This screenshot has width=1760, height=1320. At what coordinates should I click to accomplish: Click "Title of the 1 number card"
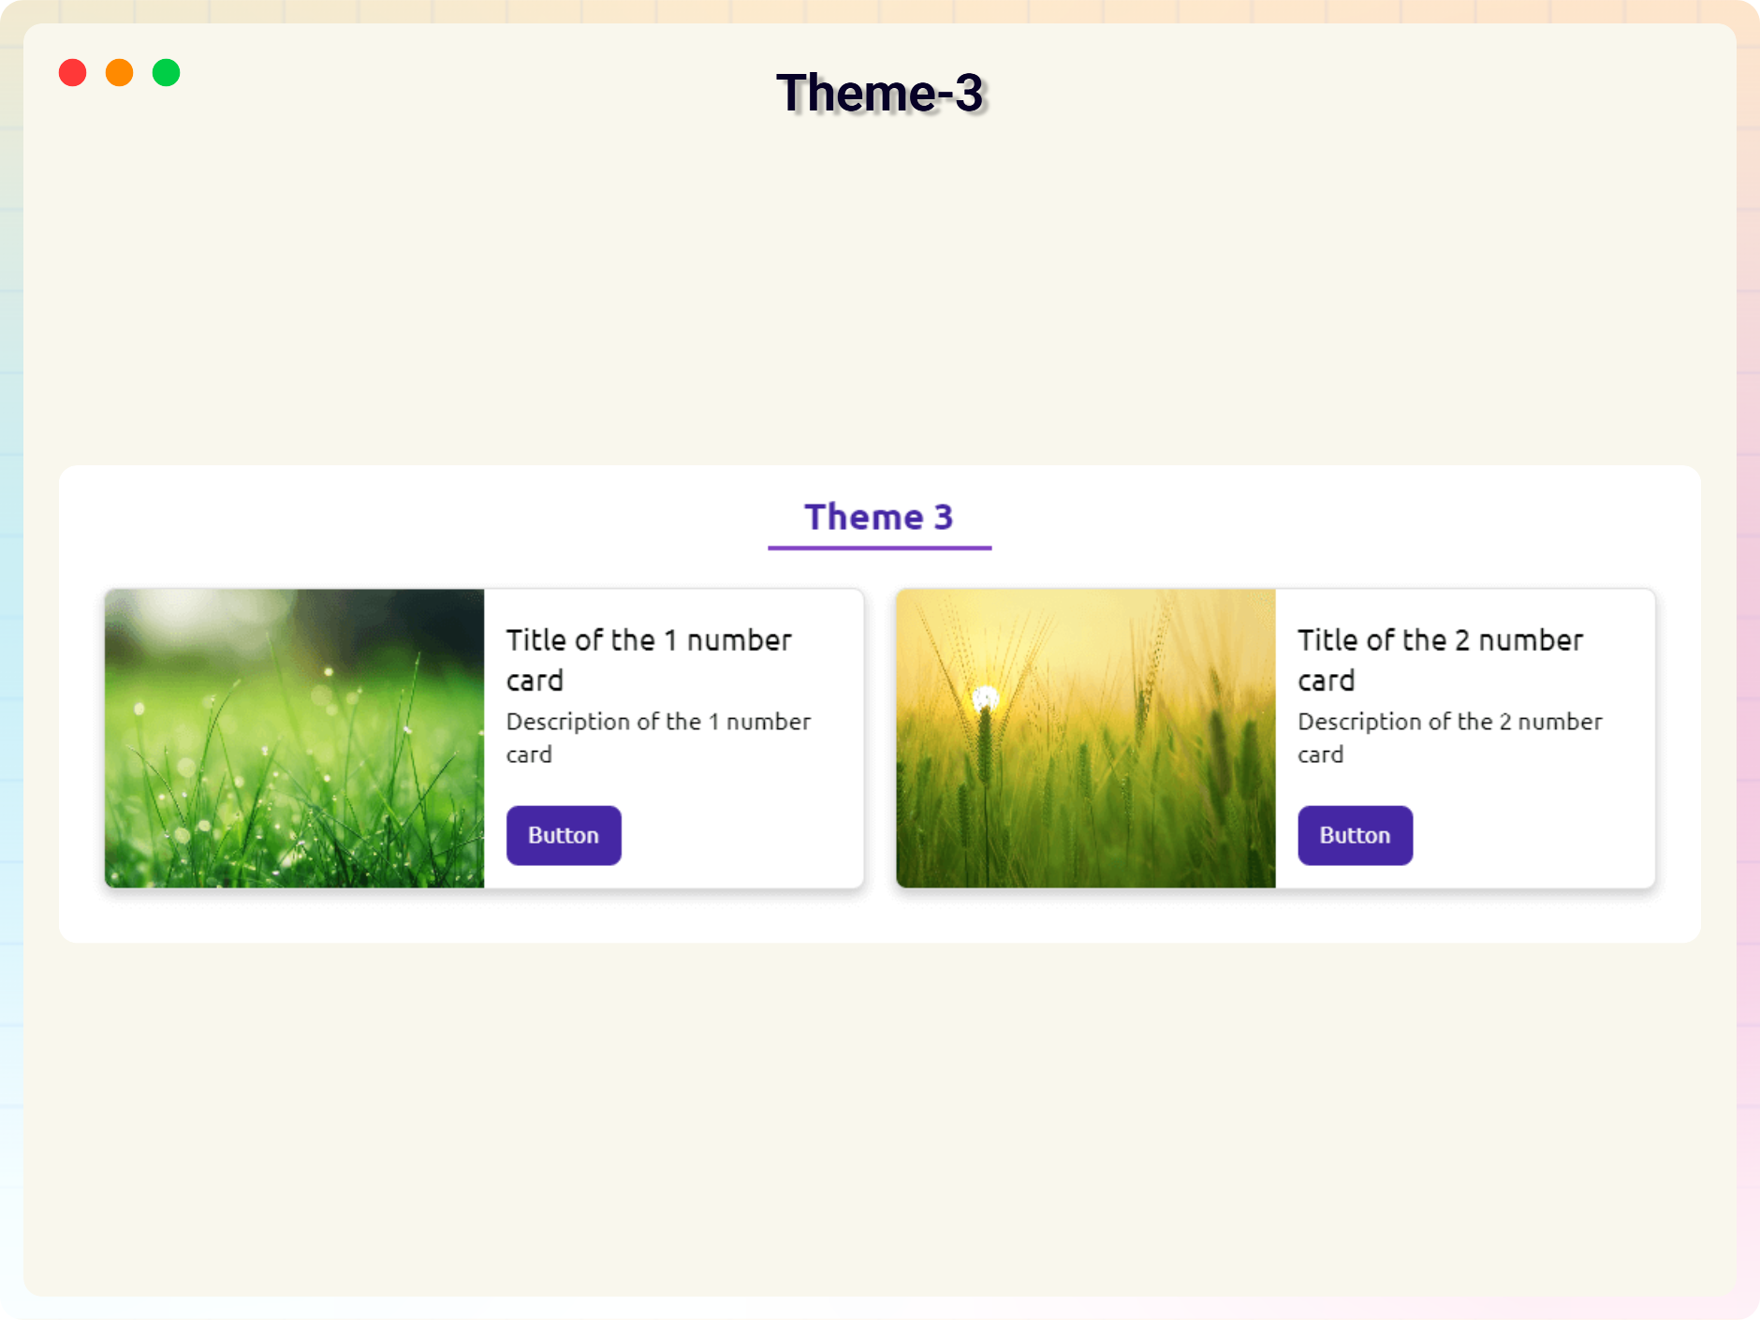pos(648,659)
